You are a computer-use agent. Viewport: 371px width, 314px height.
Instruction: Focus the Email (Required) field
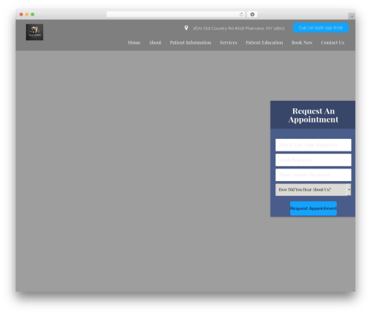313,160
